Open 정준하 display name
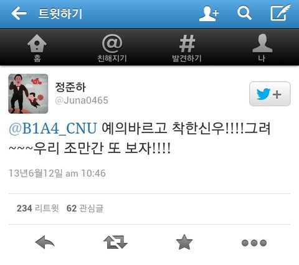 click(x=70, y=87)
